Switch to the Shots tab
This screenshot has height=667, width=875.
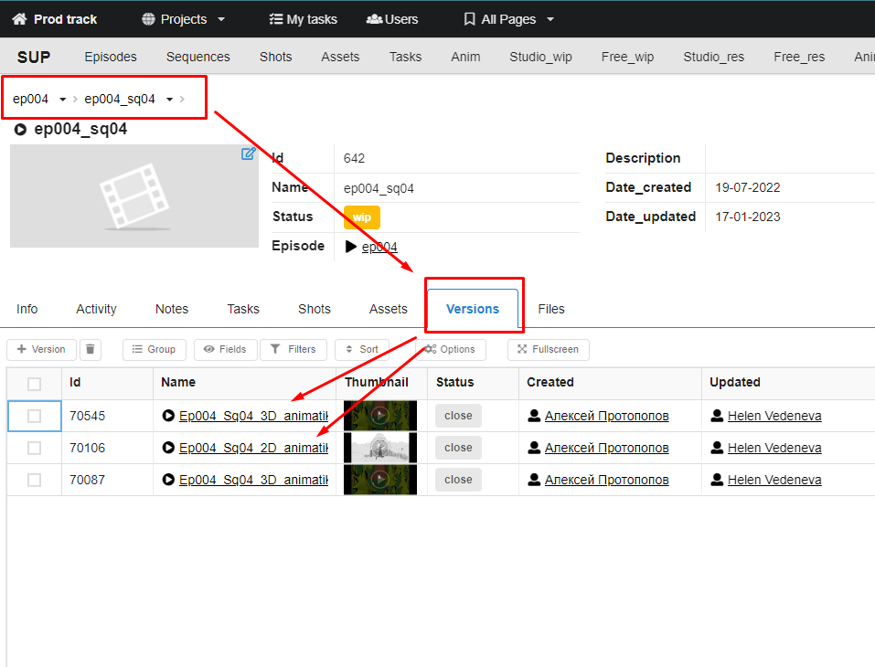click(x=314, y=309)
